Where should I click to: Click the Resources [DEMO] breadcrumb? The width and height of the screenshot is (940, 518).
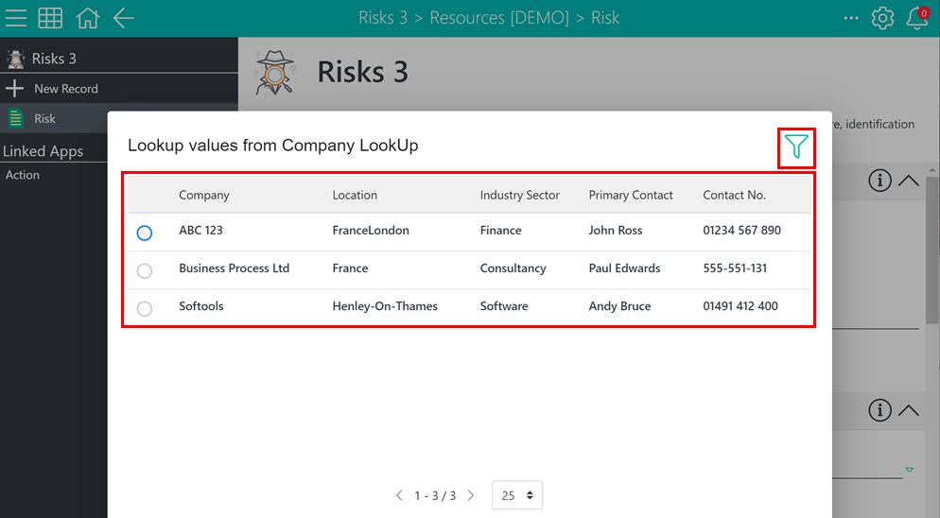tap(499, 18)
